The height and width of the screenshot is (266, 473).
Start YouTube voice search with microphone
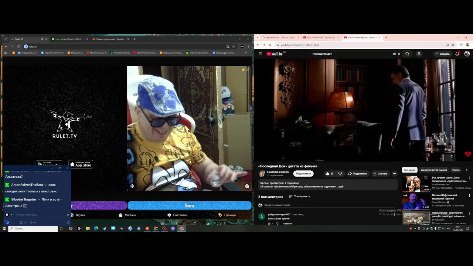419,54
